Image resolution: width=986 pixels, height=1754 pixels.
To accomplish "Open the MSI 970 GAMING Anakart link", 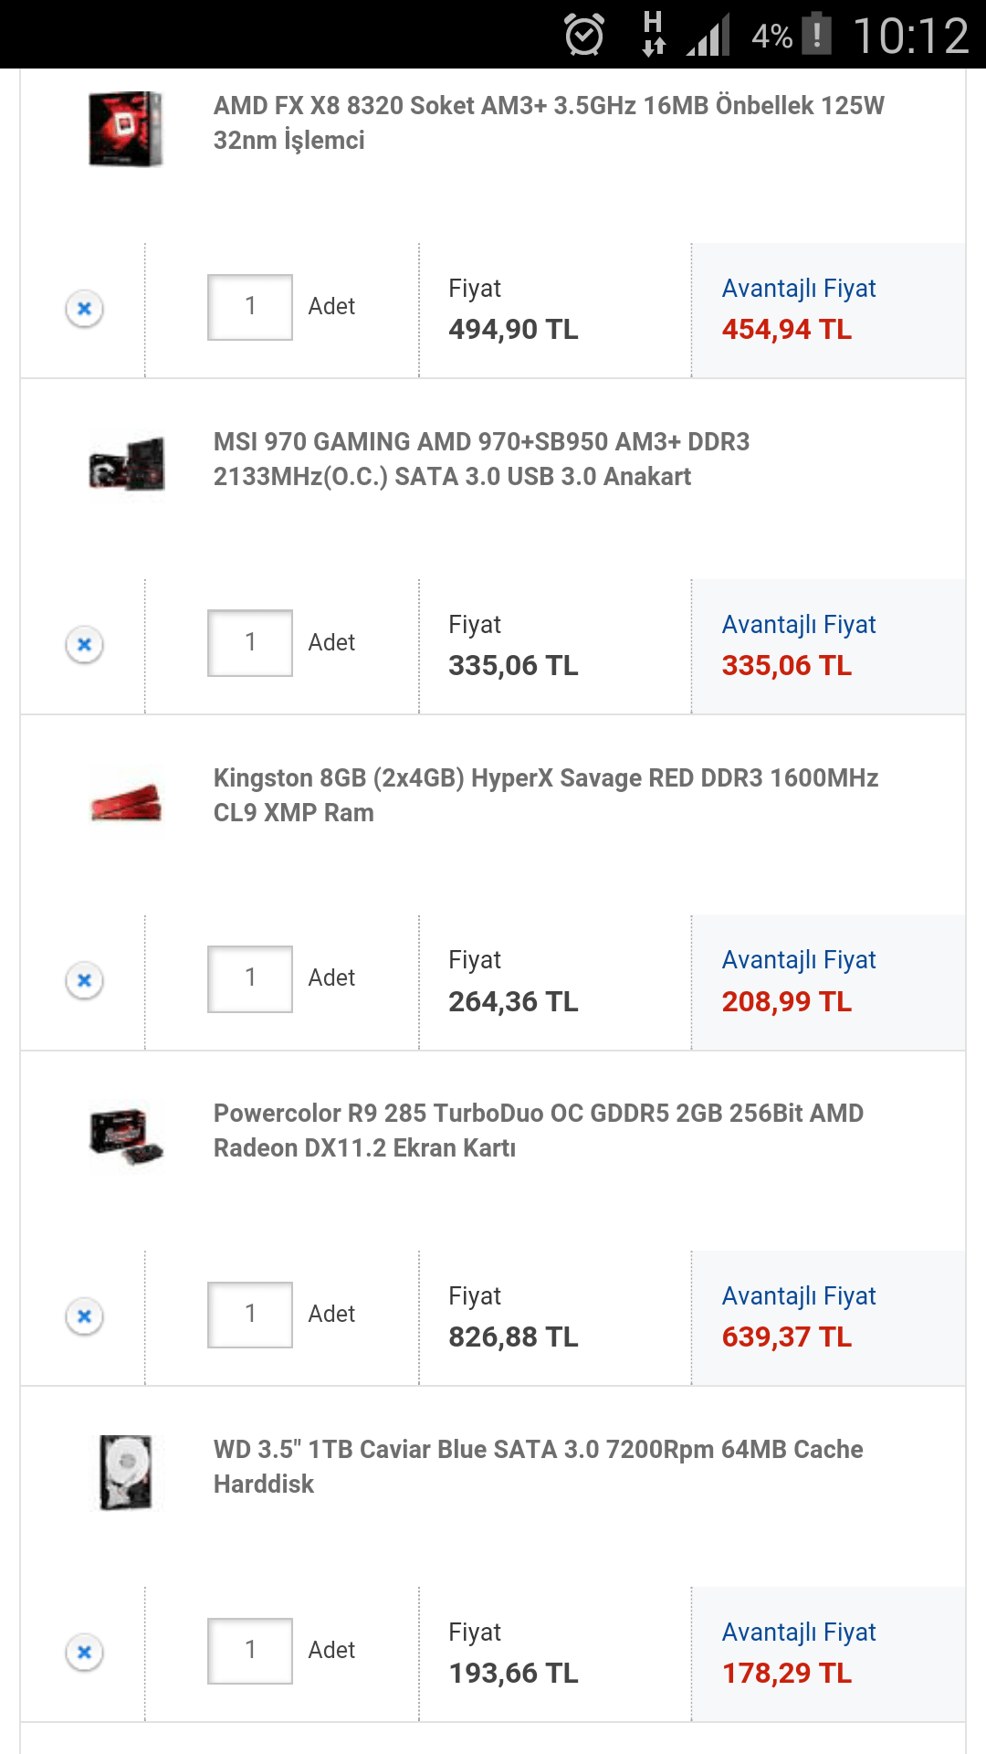I will coord(481,459).
